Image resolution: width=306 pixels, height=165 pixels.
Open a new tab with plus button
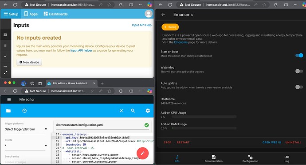102,83
